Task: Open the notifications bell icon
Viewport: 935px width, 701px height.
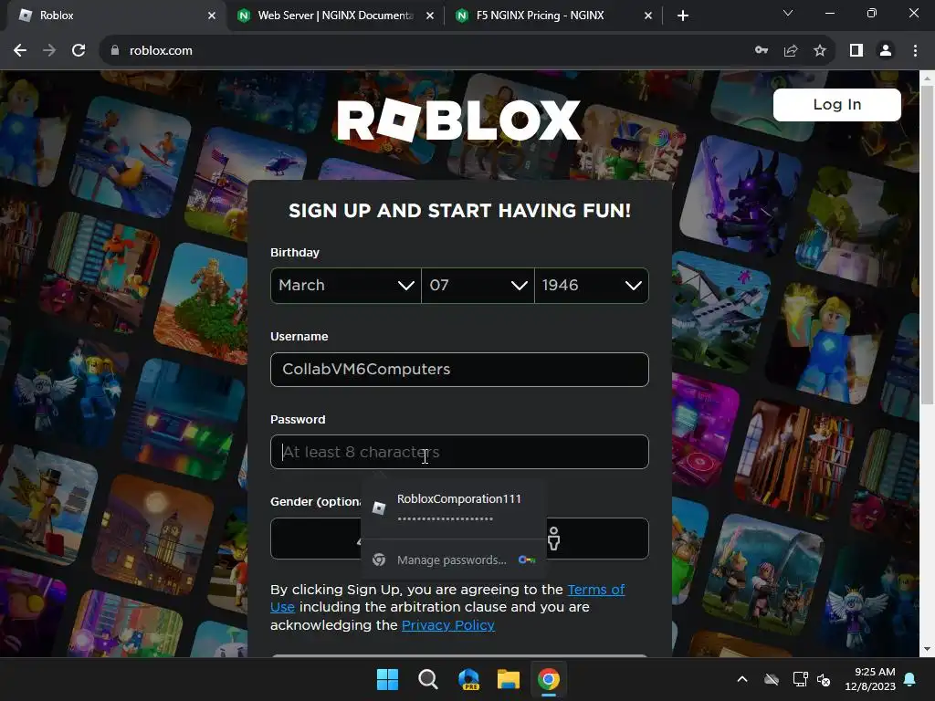Action: coord(910,679)
